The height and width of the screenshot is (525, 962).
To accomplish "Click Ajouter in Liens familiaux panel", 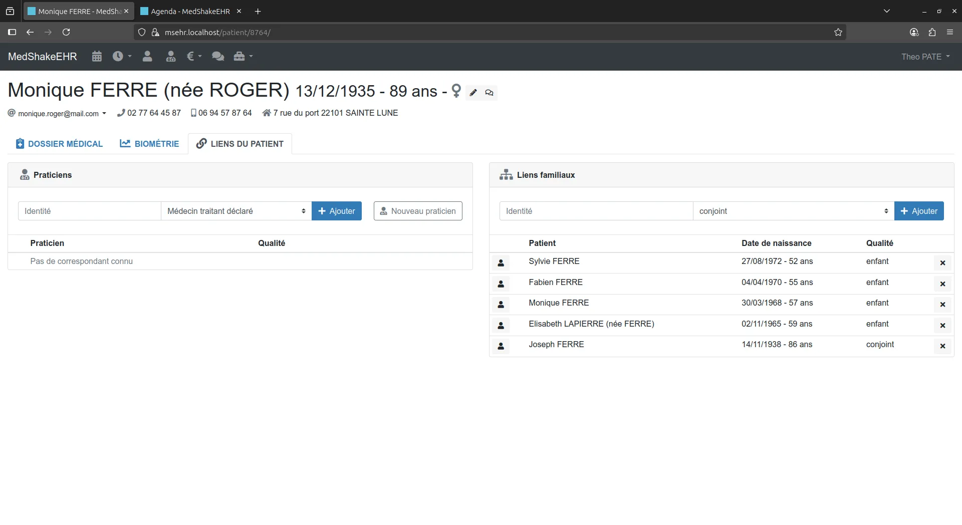I will coord(919,211).
